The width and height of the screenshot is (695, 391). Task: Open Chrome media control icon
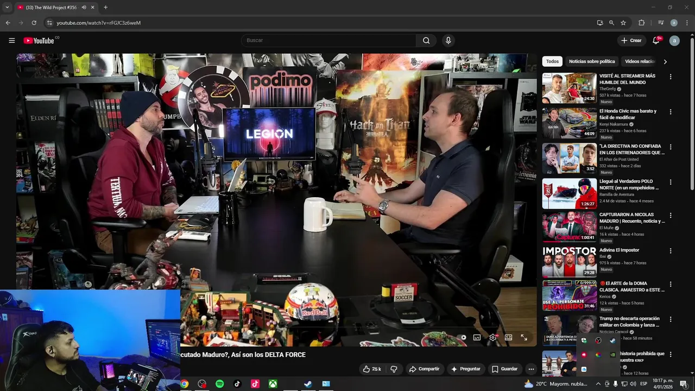661,23
